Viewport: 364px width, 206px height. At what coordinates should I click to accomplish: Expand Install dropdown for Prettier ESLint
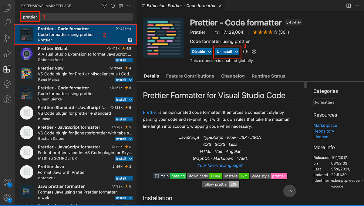(x=131, y=60)
